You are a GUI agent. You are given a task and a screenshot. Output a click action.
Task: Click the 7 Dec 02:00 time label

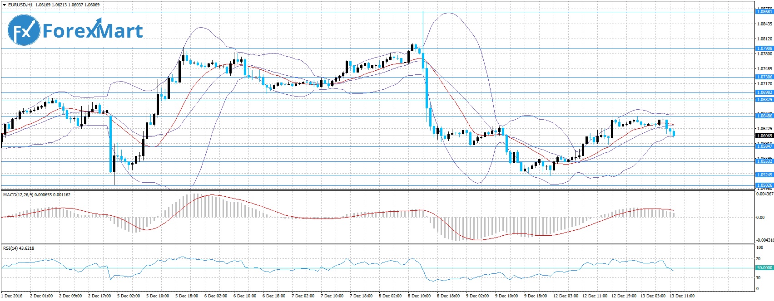(303, 296)
